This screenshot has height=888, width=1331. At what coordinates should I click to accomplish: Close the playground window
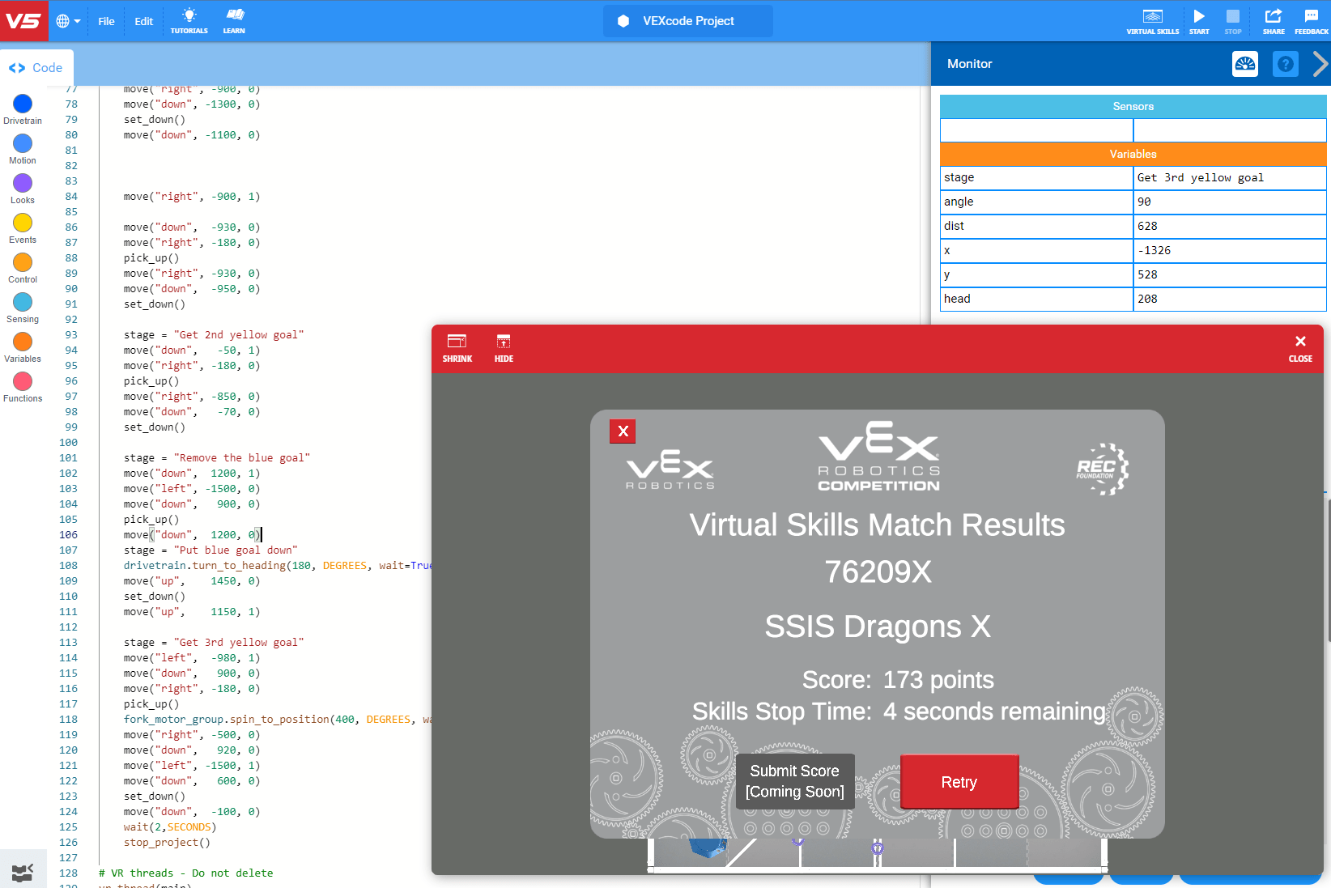[1300, 348]
